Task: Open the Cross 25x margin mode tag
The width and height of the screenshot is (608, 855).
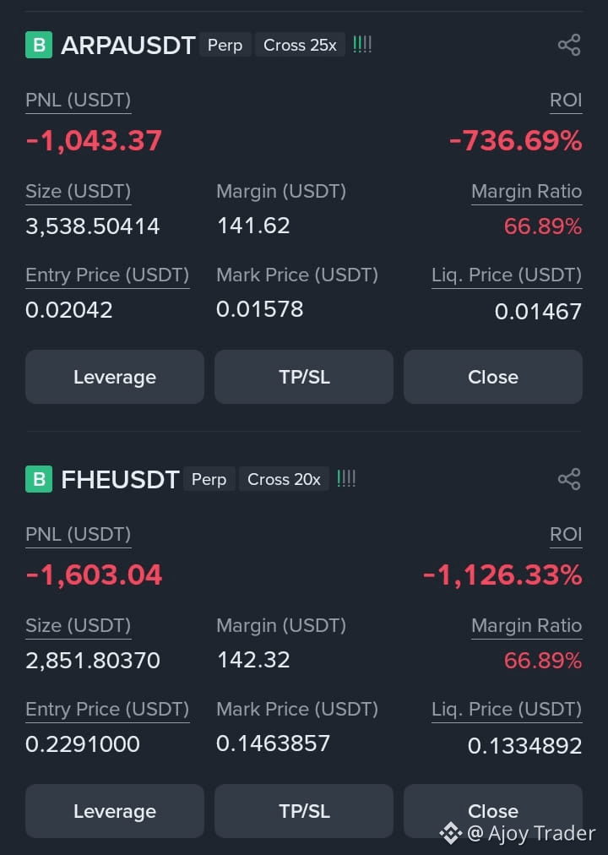Action: [300, 45]
